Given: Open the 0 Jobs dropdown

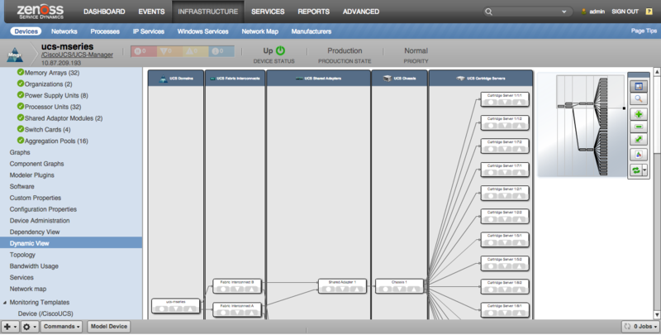Looking at the screenshot, I should pyautogui.click(x=640, y=327).
